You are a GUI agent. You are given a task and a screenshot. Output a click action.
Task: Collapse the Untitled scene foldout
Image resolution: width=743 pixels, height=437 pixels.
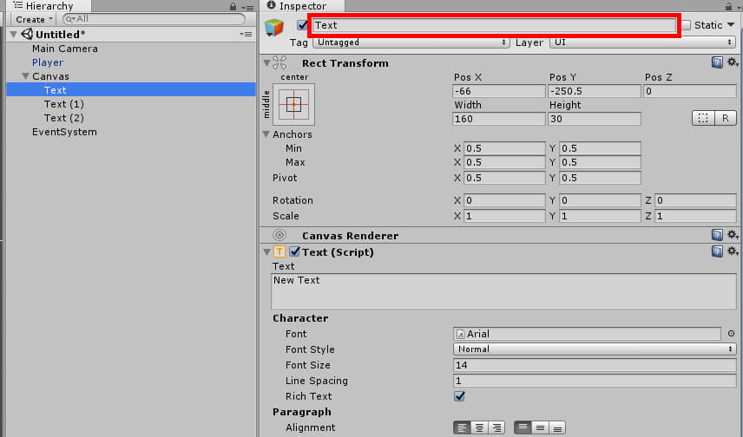coord(14,34)
